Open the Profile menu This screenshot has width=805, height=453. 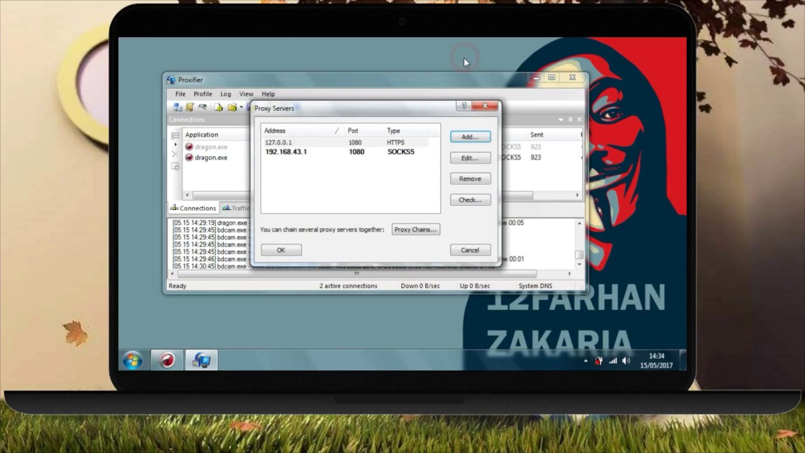point(203,94)
